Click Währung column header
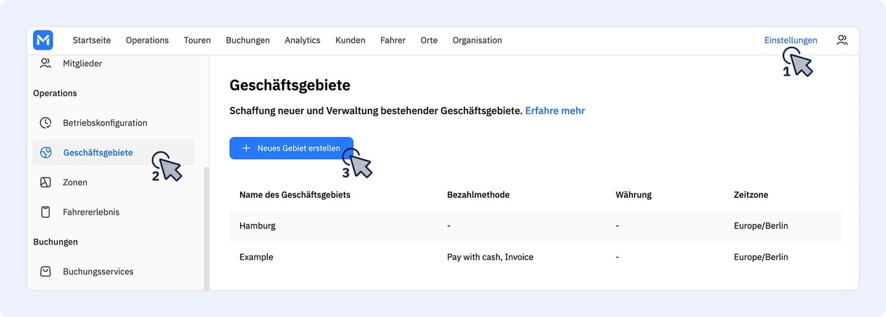Screen dimensions: 886x317 click(x=634, y=195)
